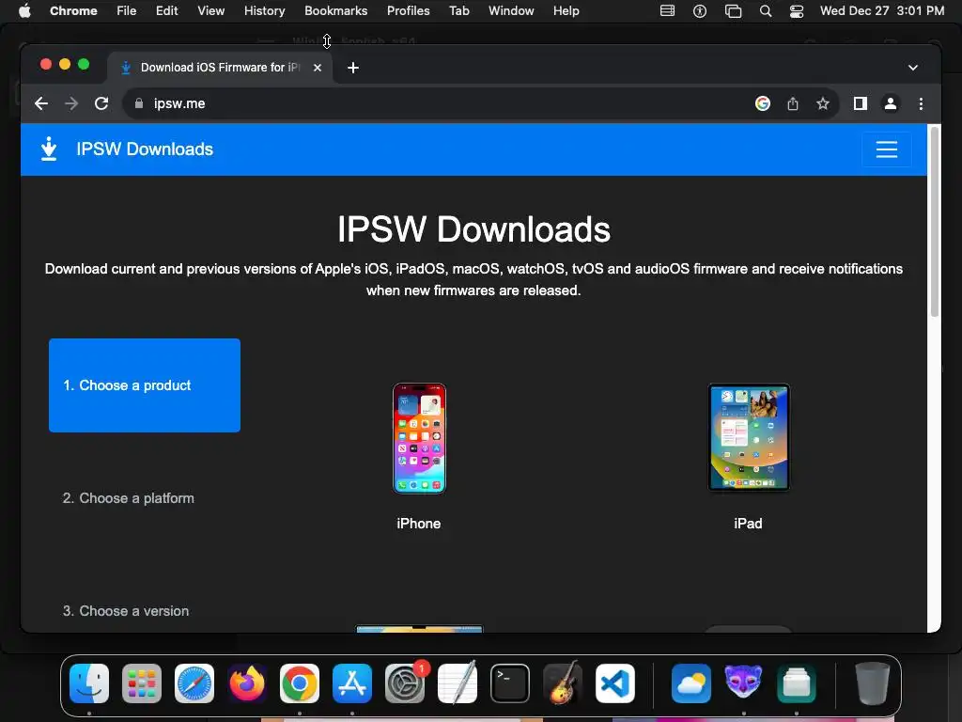This screenshot has height=722, width=962.
Task: Open TextEdit from the Dock
Action: 458,683
